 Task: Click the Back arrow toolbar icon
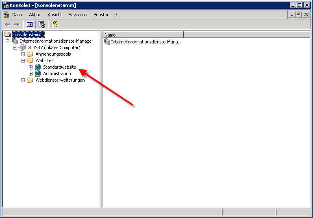click(x=7, y=24)
